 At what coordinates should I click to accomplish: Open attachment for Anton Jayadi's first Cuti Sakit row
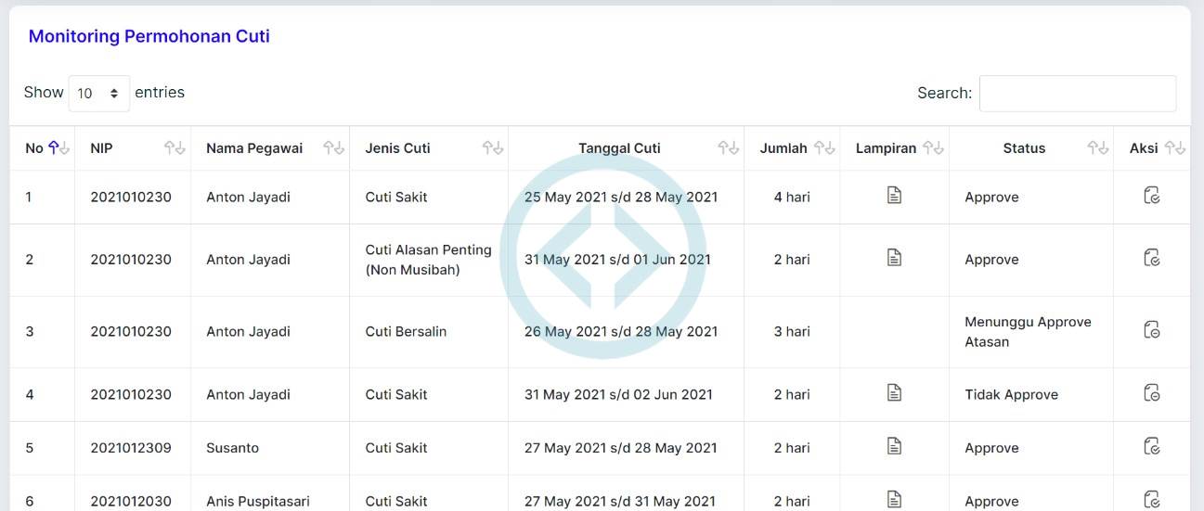click(x=894, y=196)
